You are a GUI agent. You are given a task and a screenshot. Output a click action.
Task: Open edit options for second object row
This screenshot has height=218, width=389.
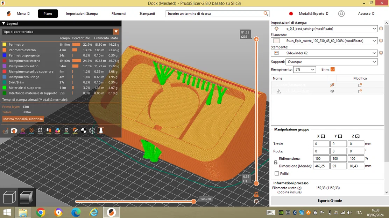[x=360, y=91]
